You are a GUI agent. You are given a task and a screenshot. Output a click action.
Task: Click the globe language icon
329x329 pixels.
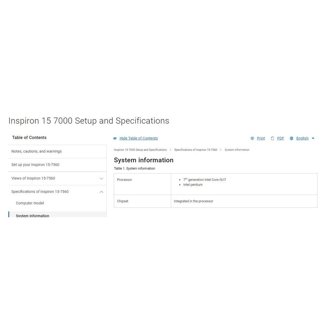291,138
